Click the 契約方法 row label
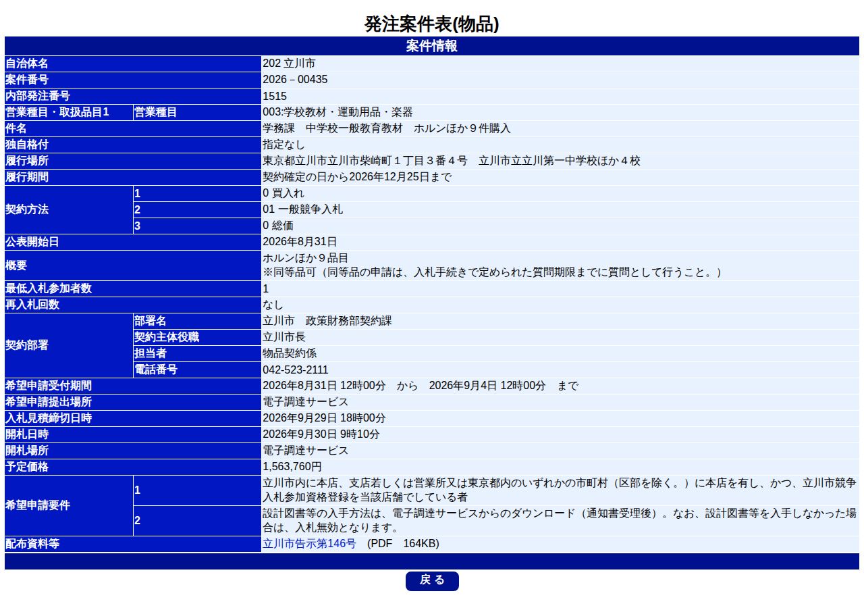Image resolution: width=864 pixels, height=608 pixels. tap(69, 209)
